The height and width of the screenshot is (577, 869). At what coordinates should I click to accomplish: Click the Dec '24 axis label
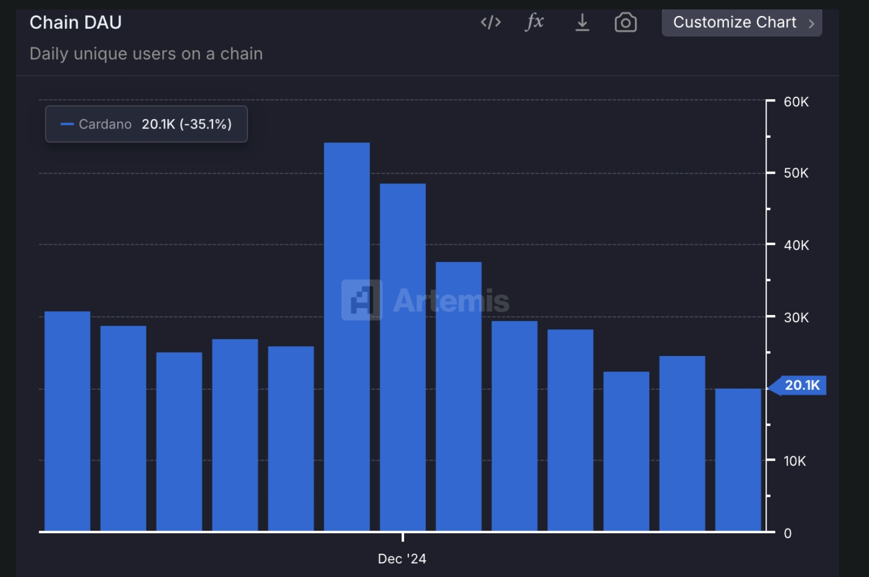pyautogui.click(x=402, y=559)
